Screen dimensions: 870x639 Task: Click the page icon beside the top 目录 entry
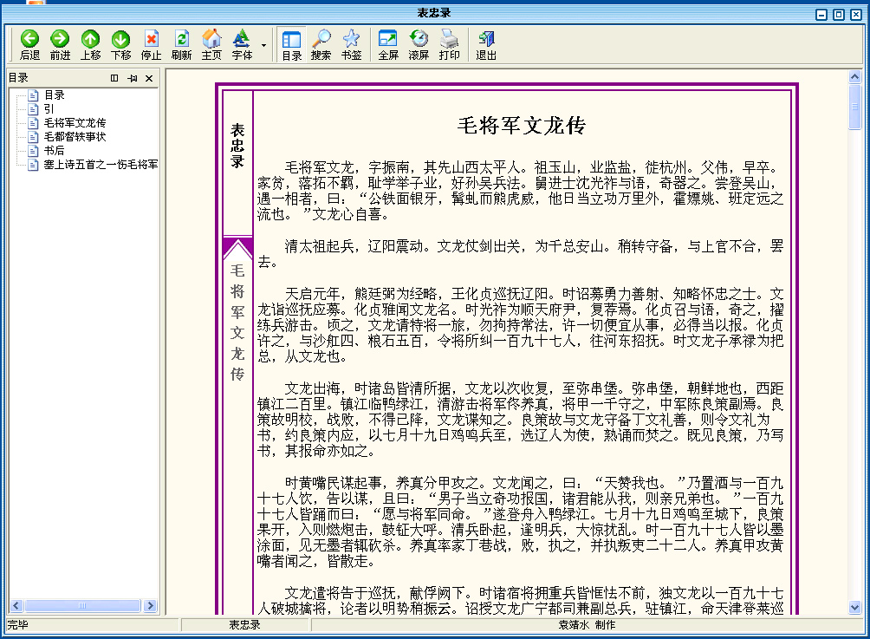click(33, 95)
